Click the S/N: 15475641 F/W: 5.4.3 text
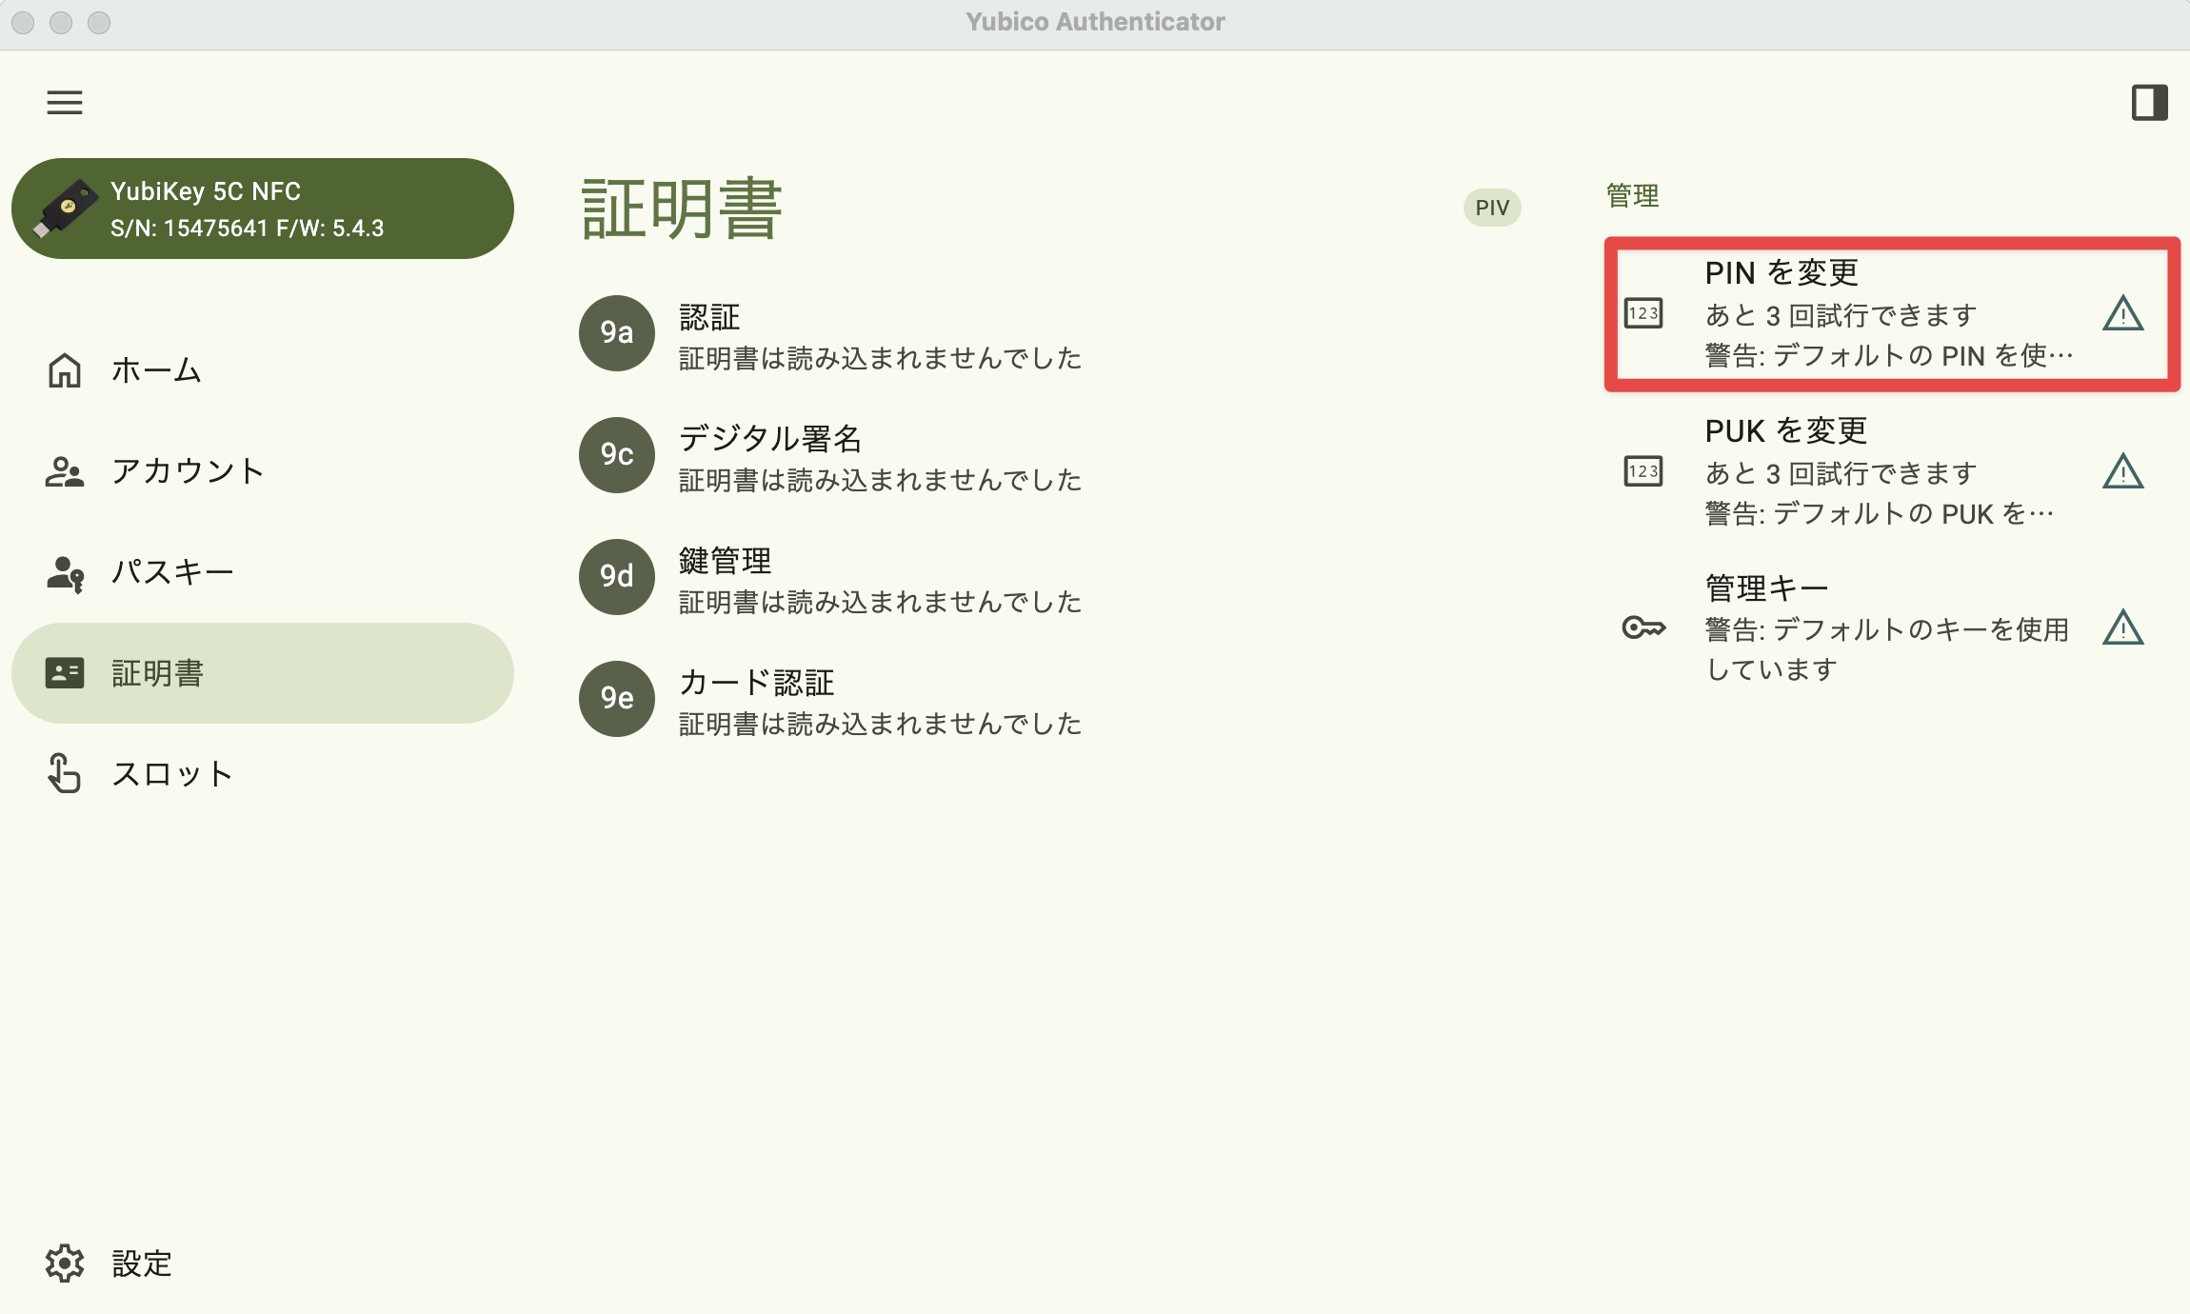 coord(248,229)
